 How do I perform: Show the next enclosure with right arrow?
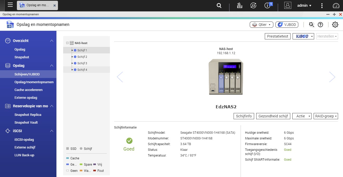pos(332,77)
